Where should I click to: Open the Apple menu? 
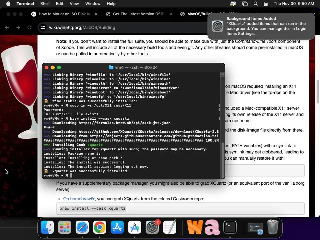click(x=8, y=3)
